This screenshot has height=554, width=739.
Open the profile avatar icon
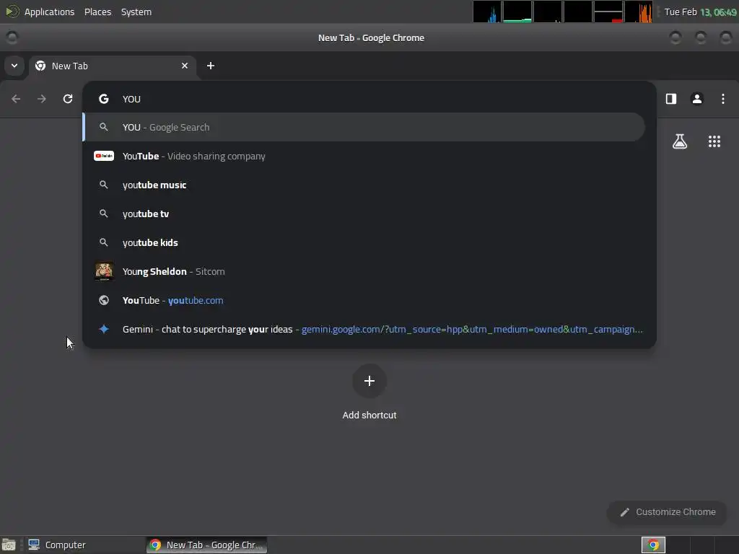coord(697,99)
